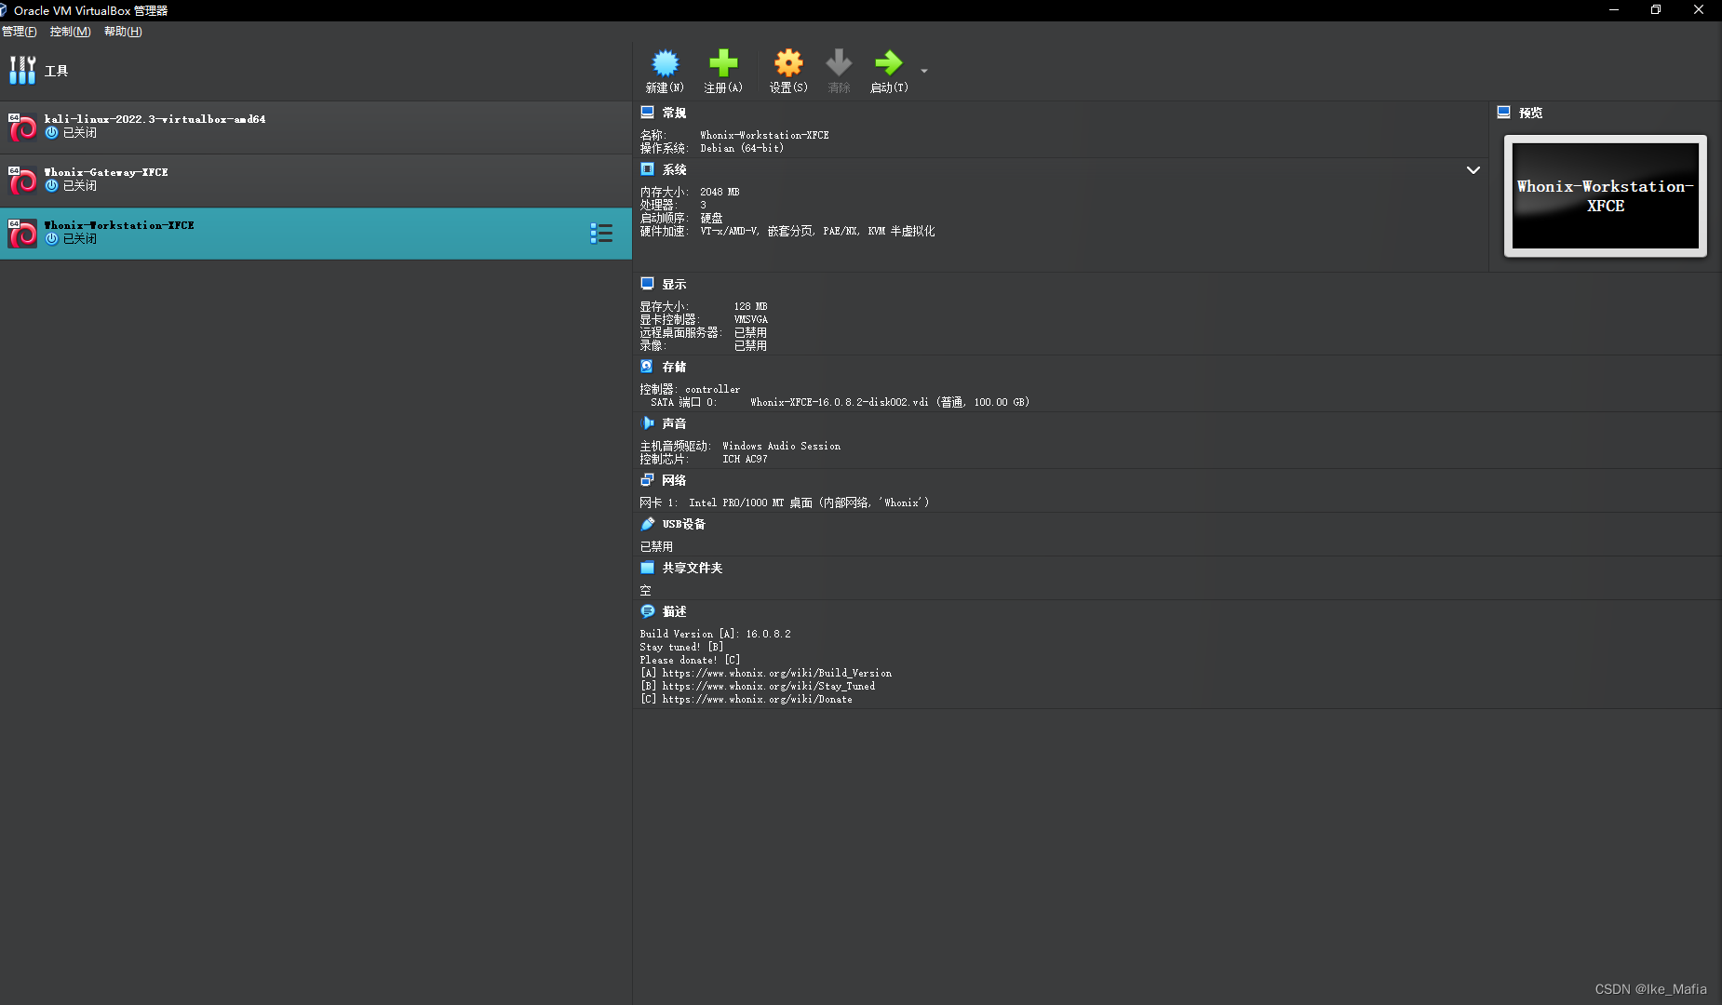The width and height of the screenshot is (1722, 1005).
Task: Click the 共享文件夹 folder icon
Action: pos(647,568)
